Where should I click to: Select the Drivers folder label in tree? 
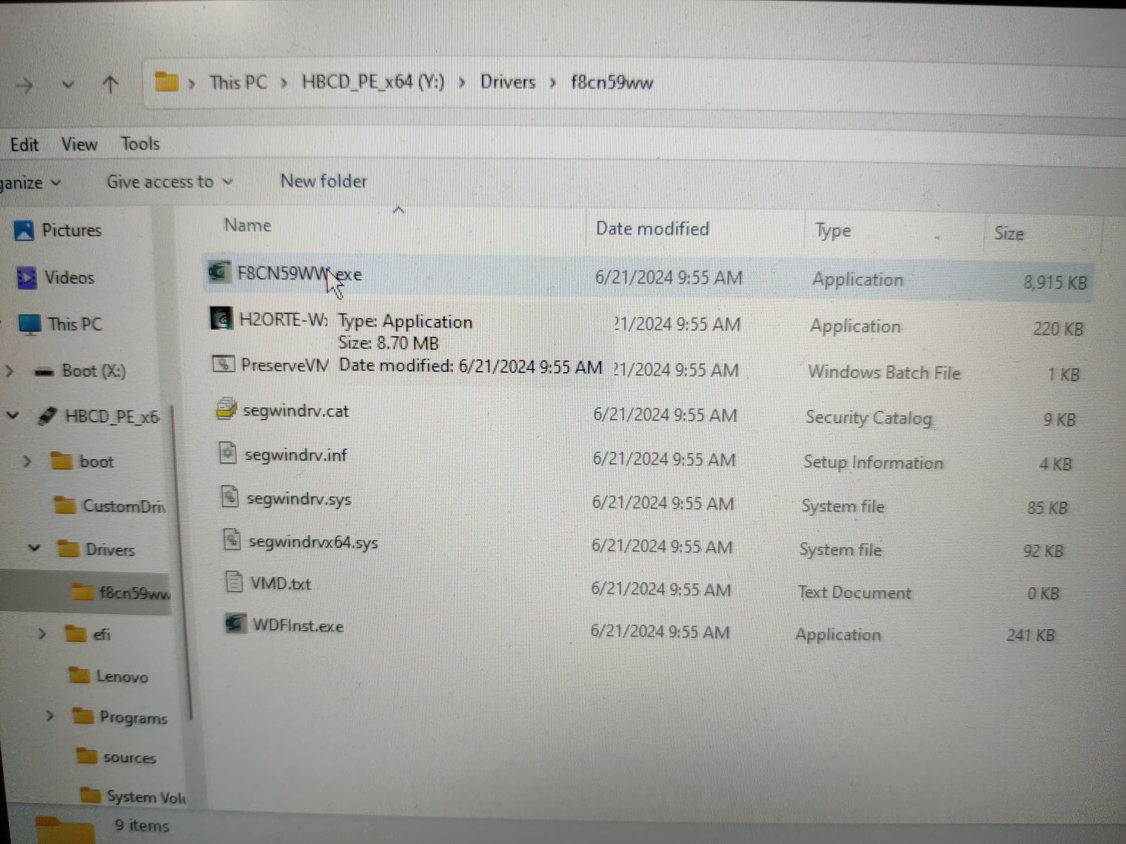click(x=110, y=549)
